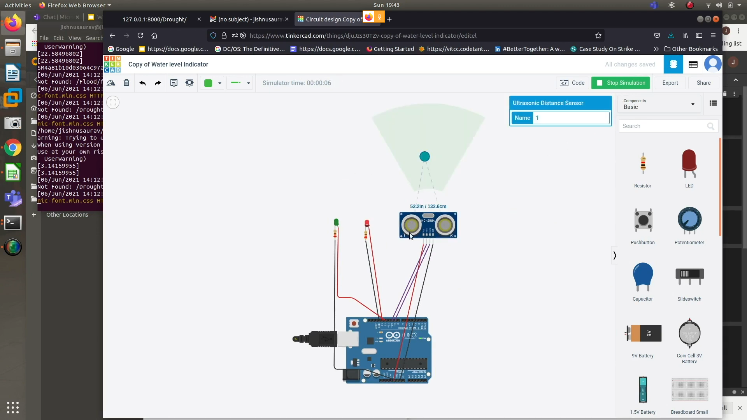Switch to circuit view icon
The height and width of the screenshot is (420, 747).
673,65
